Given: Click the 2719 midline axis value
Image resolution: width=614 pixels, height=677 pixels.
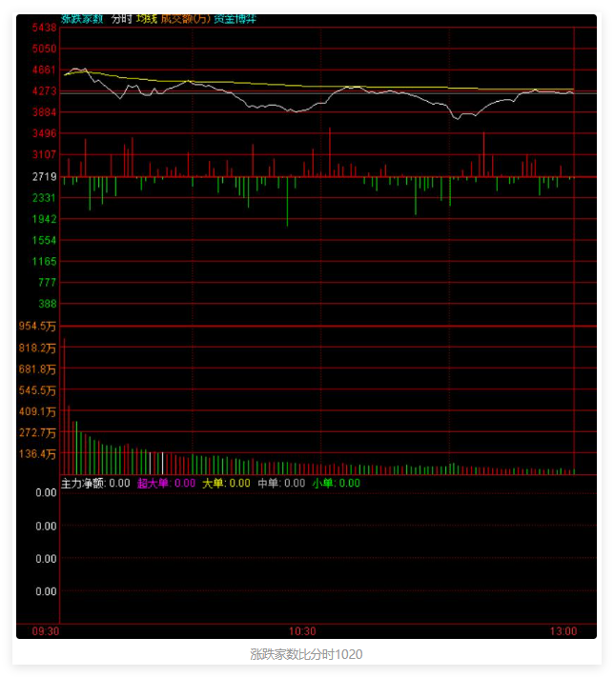Looking at the screenshot, I should coord(44,177).
